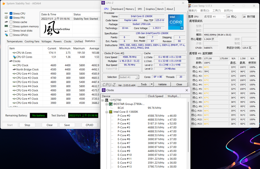This screenshot has height=169, width=260.
Task: Click the BIOSTAR motherboard icon in Clocks tree
Action: 111,104
